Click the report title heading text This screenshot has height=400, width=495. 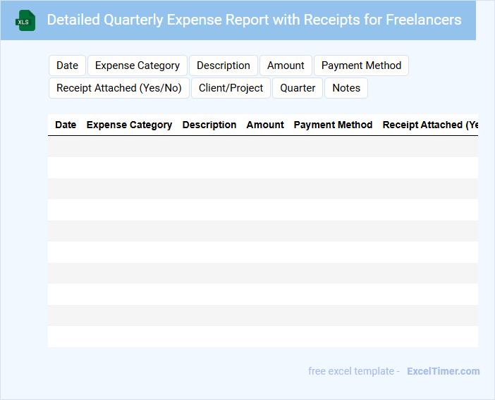click(254, 20)
